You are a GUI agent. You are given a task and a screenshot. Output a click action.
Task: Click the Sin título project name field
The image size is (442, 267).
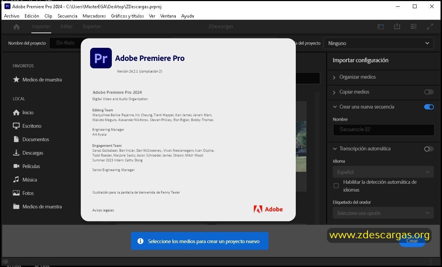tap(65, 43)
